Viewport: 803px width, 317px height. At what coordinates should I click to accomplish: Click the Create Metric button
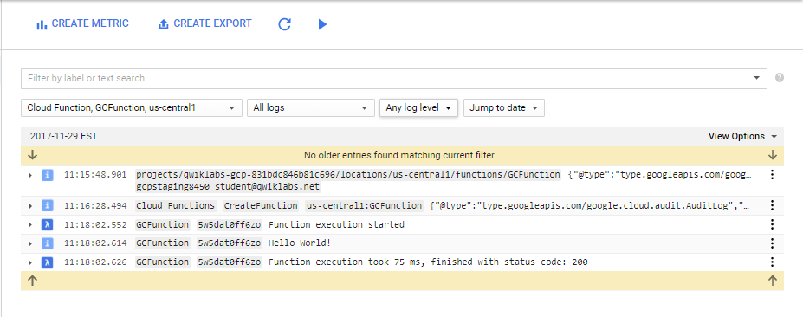coord(82,24)
